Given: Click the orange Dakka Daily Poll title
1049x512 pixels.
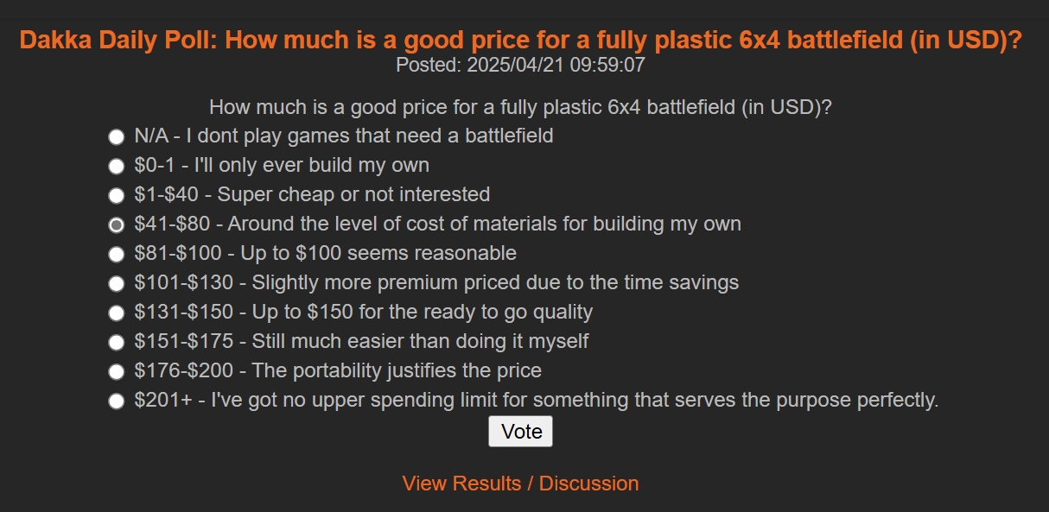Looking at the screenshot, I should tap(520, 40).
